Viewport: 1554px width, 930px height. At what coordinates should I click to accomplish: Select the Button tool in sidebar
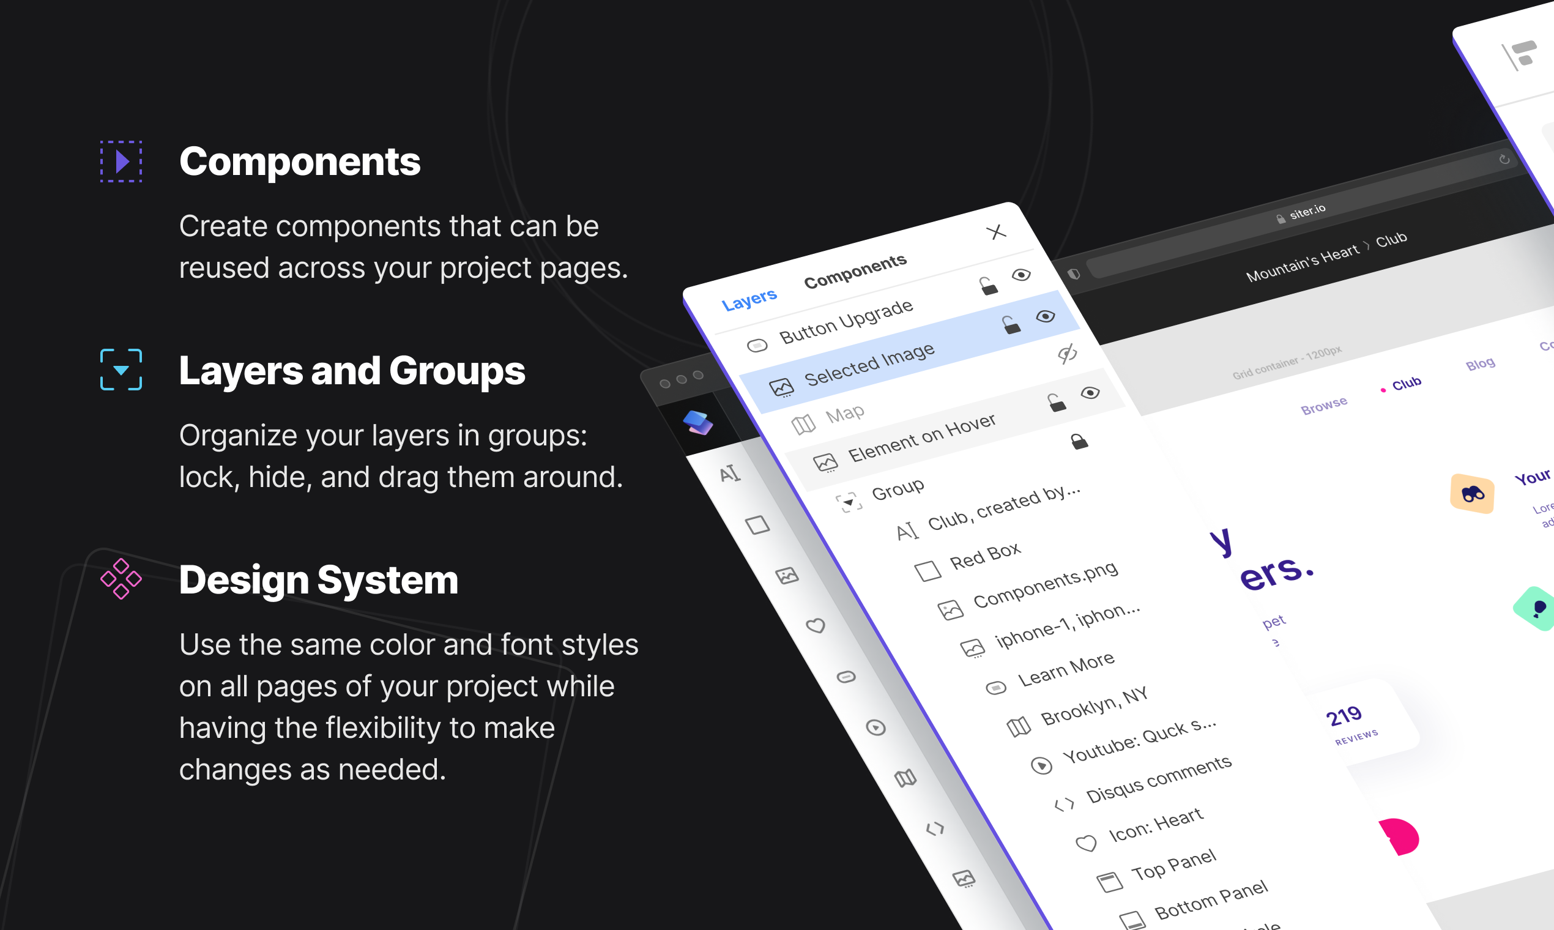point(846,677)
